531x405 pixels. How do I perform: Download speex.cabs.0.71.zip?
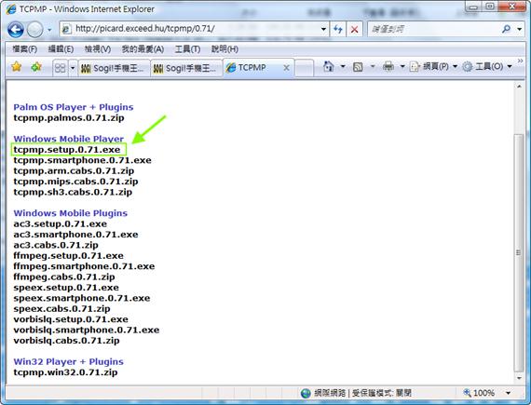(x=62, y=309)
